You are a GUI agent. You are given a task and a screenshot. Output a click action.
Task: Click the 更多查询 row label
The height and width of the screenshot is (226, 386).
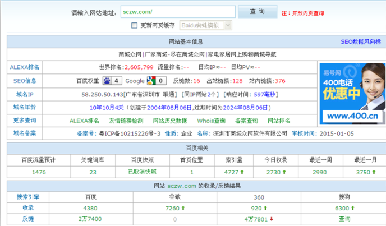tap(25, 121)
